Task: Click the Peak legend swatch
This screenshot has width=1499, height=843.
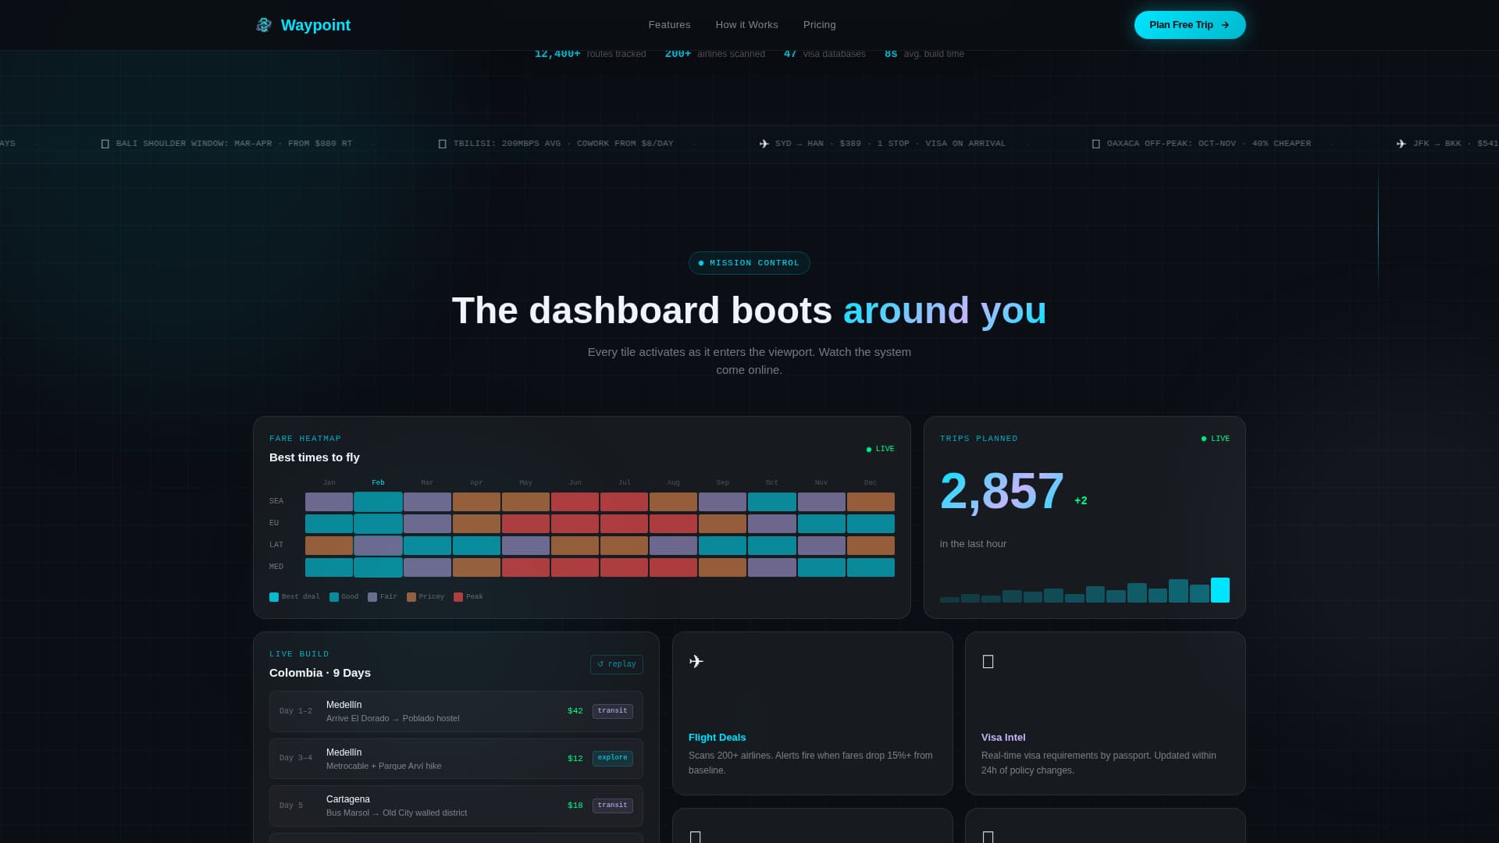Action: click(458, 597)
